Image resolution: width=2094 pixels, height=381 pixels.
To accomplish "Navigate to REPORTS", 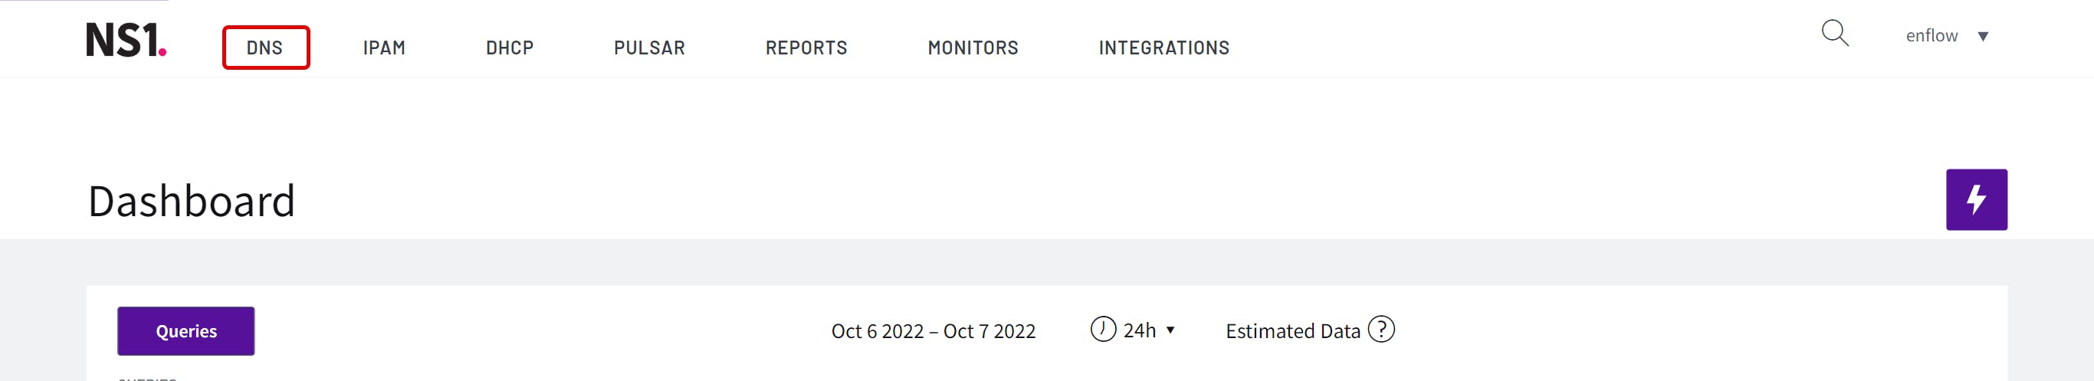I will (806, 48).
